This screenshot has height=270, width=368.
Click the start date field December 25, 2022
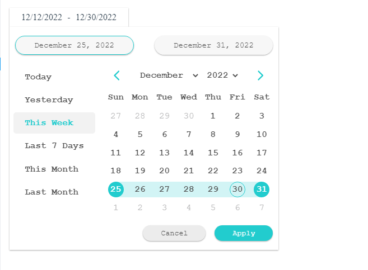(x=74, y=45)
